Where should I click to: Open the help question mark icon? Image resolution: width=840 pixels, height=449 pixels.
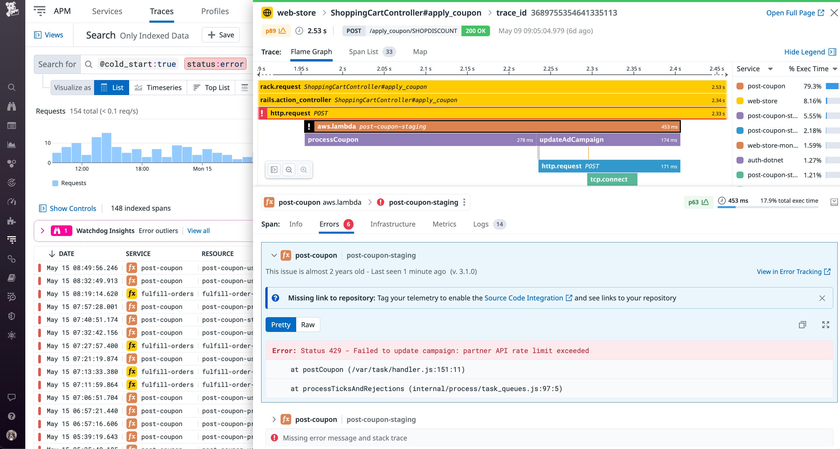point(12,416)
